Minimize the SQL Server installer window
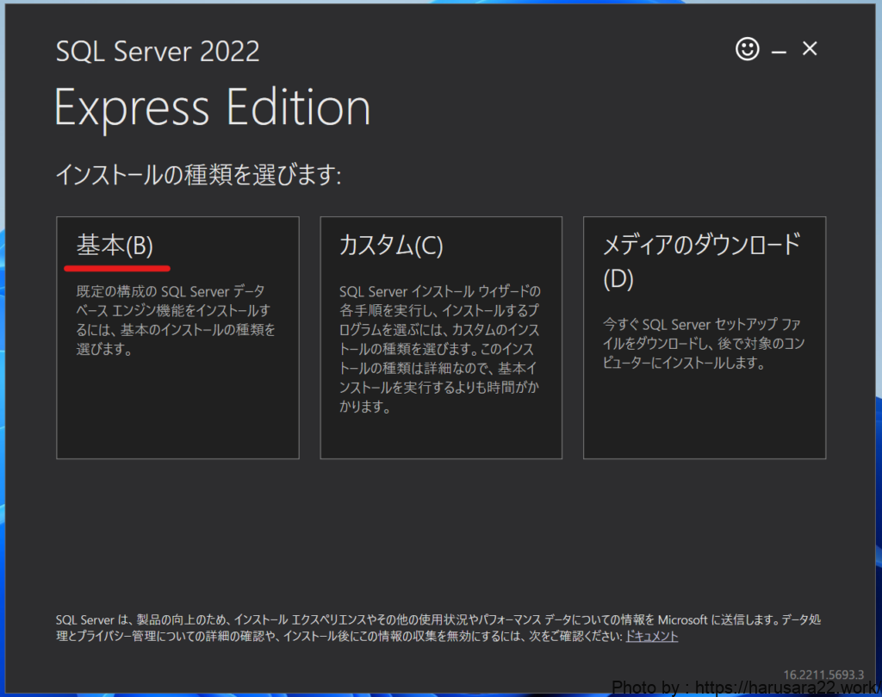 point(780,52)
